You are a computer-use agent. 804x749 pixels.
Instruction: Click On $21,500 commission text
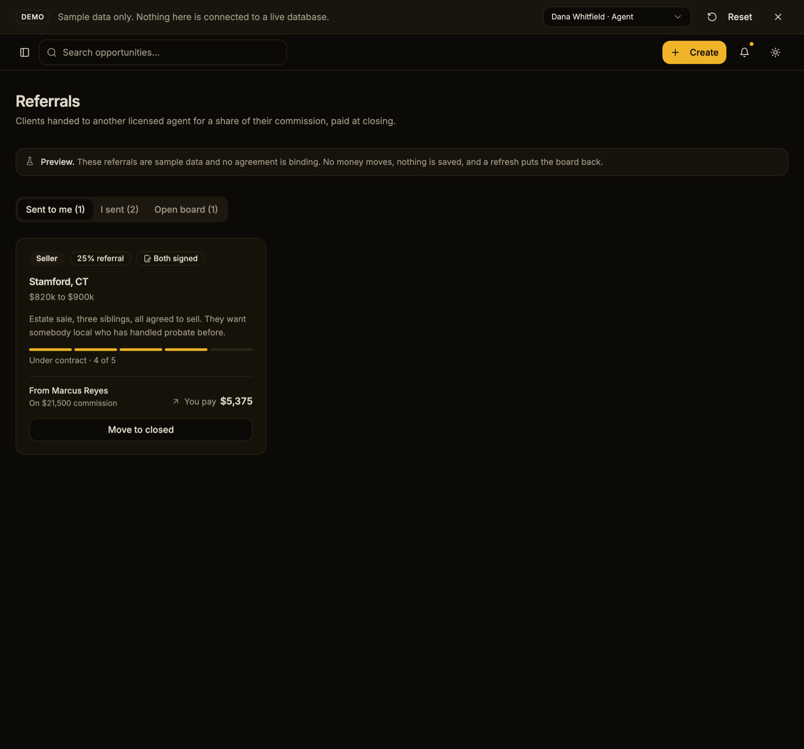click(73, 403)
